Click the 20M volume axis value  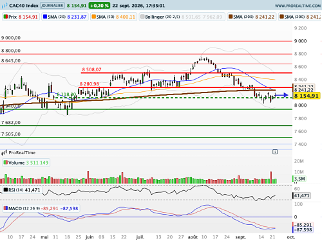tap(299, 161)
